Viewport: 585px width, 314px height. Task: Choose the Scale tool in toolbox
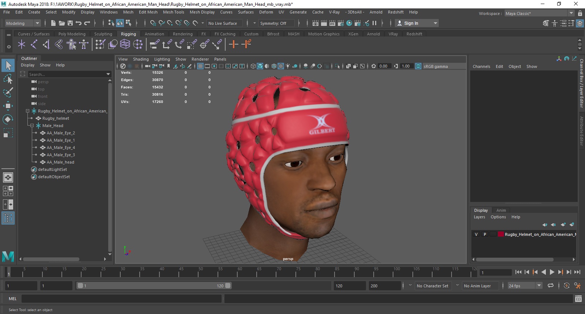pyautogui.click(x=8, y=133)
